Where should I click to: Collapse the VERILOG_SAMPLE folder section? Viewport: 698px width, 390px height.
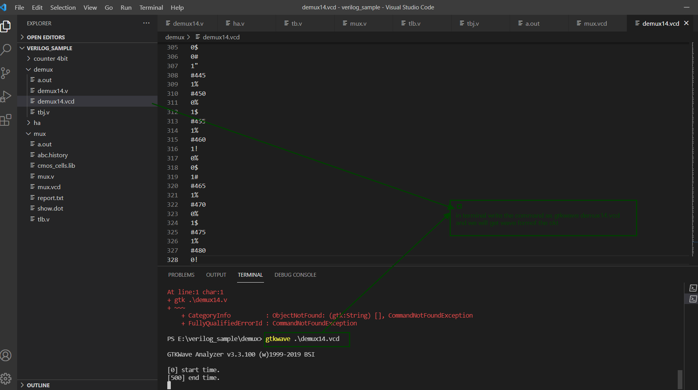click(87, 48)
